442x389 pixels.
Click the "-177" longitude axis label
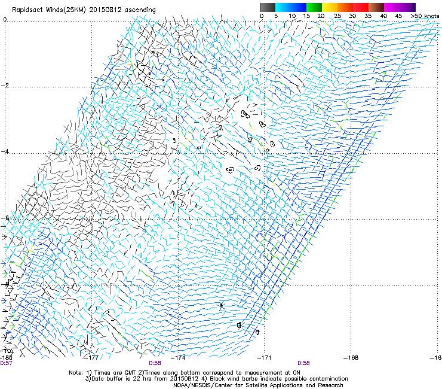[x=92, y=358]
